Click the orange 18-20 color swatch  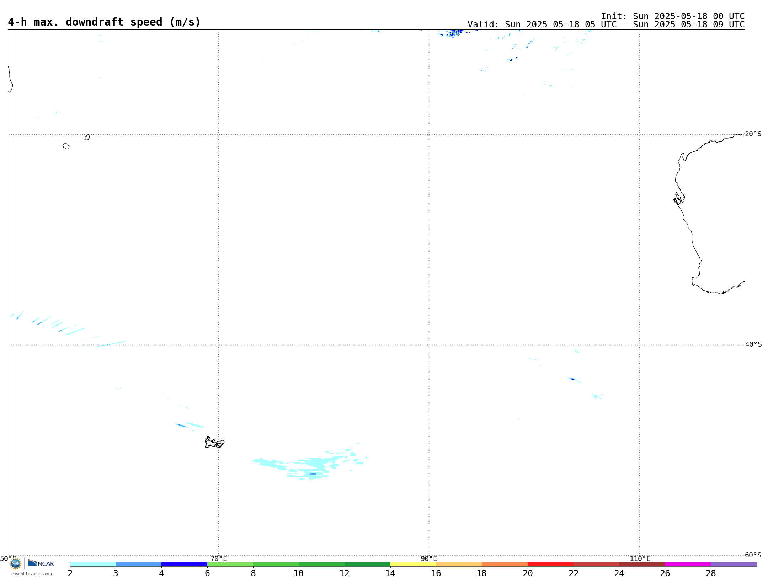click(505, 564)
